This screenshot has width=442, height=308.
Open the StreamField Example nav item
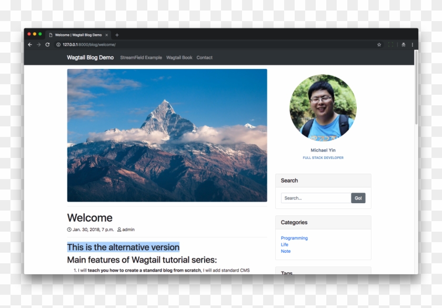pyautogui.click(x=141, y=57)
